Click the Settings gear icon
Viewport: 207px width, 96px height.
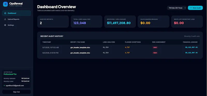[x=5, y=25]
